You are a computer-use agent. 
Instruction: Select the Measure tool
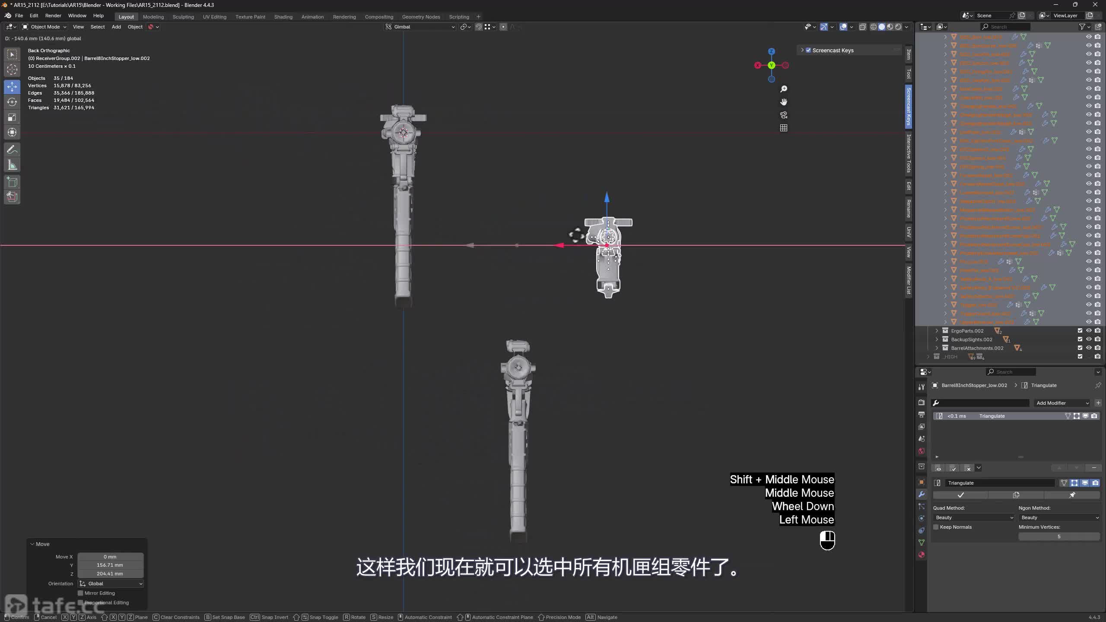12,165
